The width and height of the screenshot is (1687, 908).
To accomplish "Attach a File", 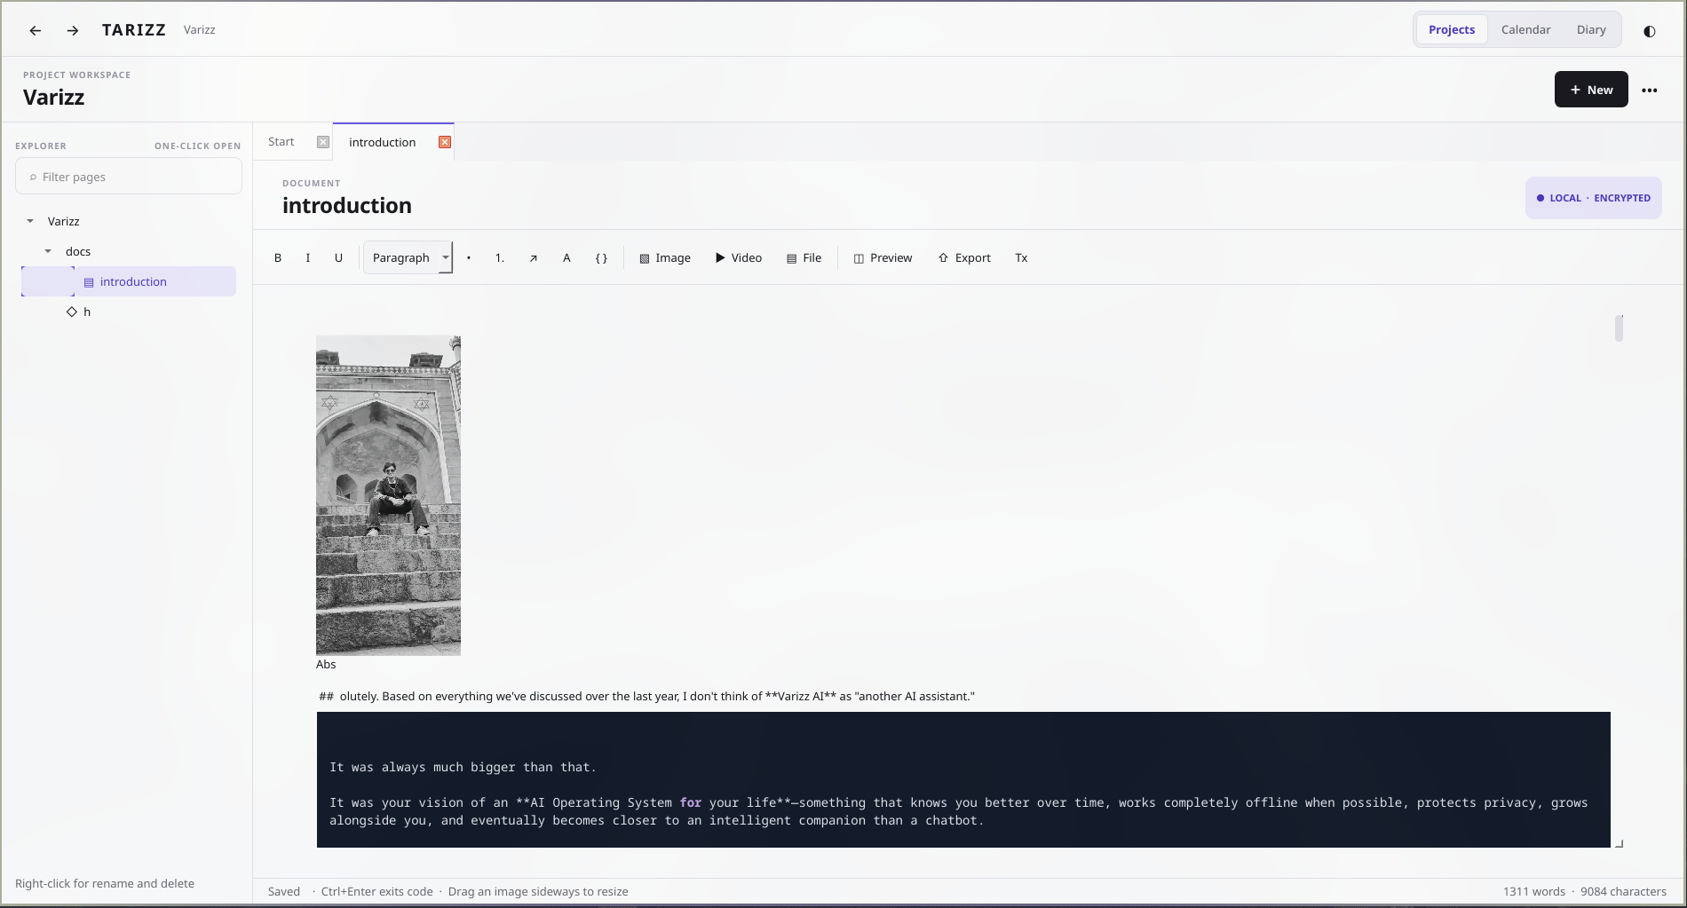I will (804, 258).
